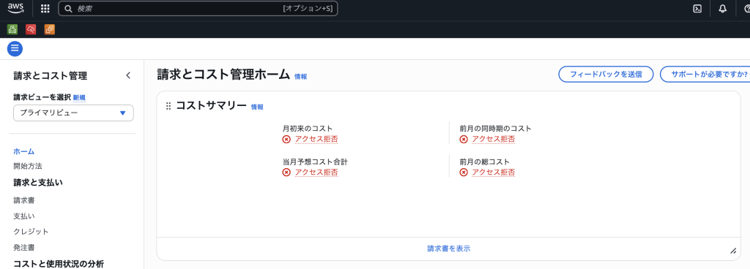This screenshot has width=750, height=269.
Task: Click 情報 link beside the page title
Action: pos(301,76)
